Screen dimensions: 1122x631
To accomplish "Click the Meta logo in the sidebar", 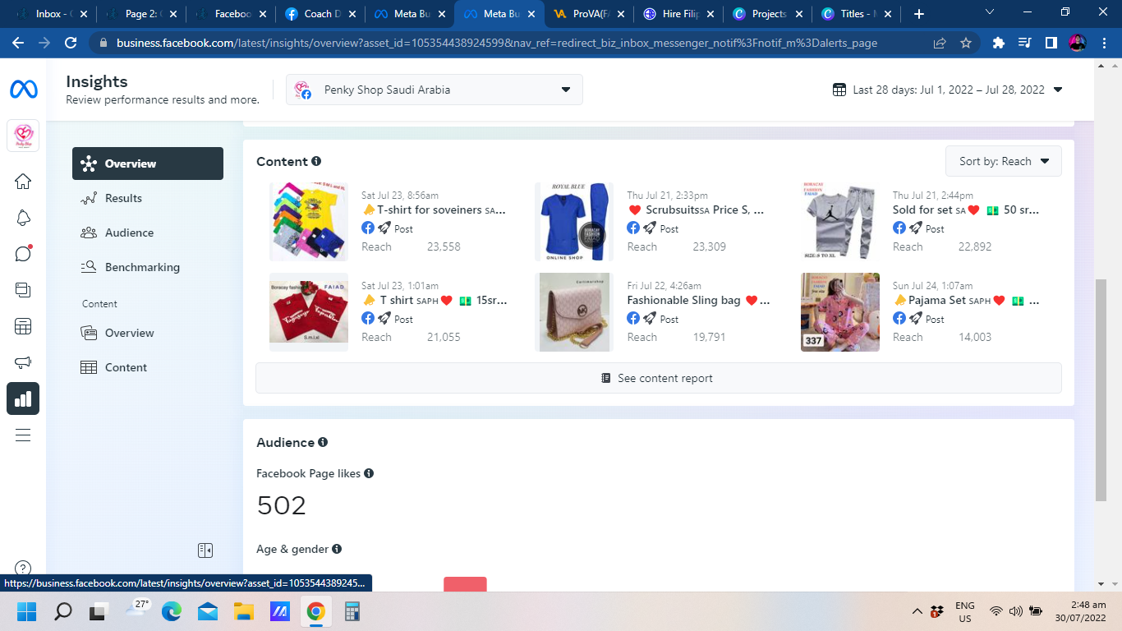I will coord(23,90).
